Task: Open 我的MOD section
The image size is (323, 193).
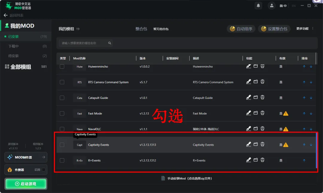Action: pyautogui.click(x=26, y=26)
